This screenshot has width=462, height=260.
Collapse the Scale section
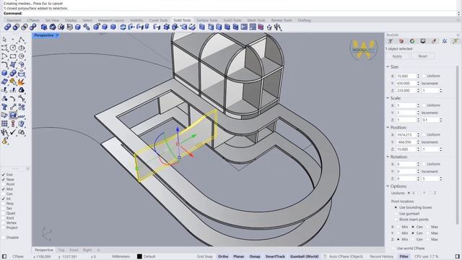click(388, 98)
